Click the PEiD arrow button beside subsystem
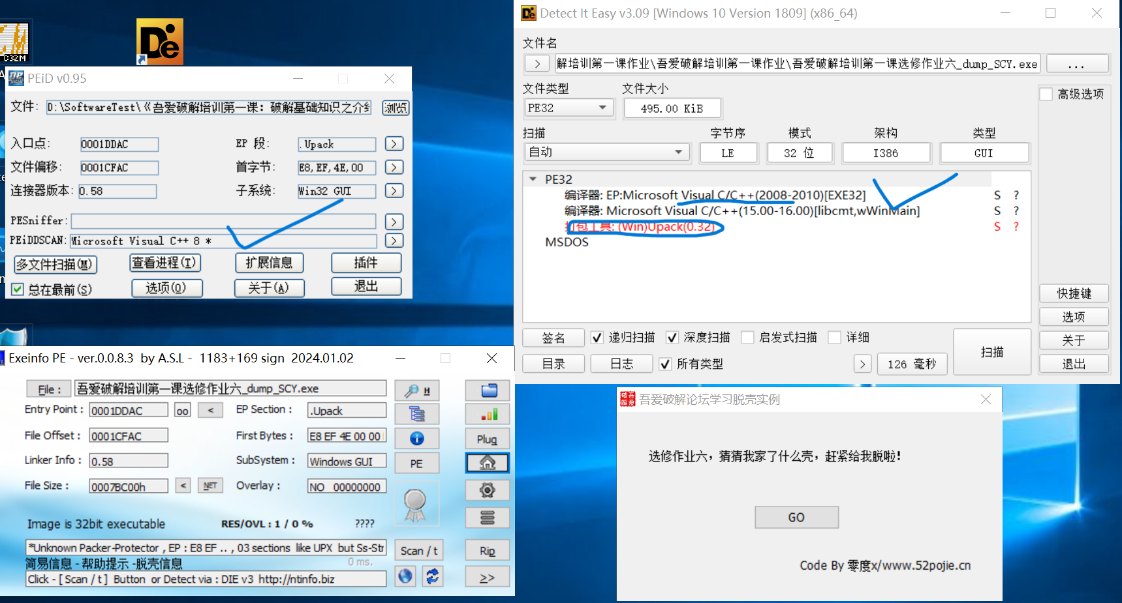The height and width of the screenshot is (603, 1122). (394, 190)
